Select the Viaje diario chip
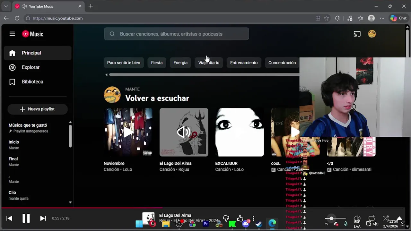Screen dimensions: 411x231 (x=209, y=63)
